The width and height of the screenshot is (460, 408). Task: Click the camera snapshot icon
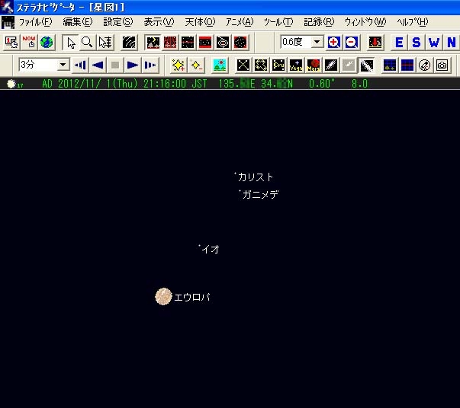442,65
